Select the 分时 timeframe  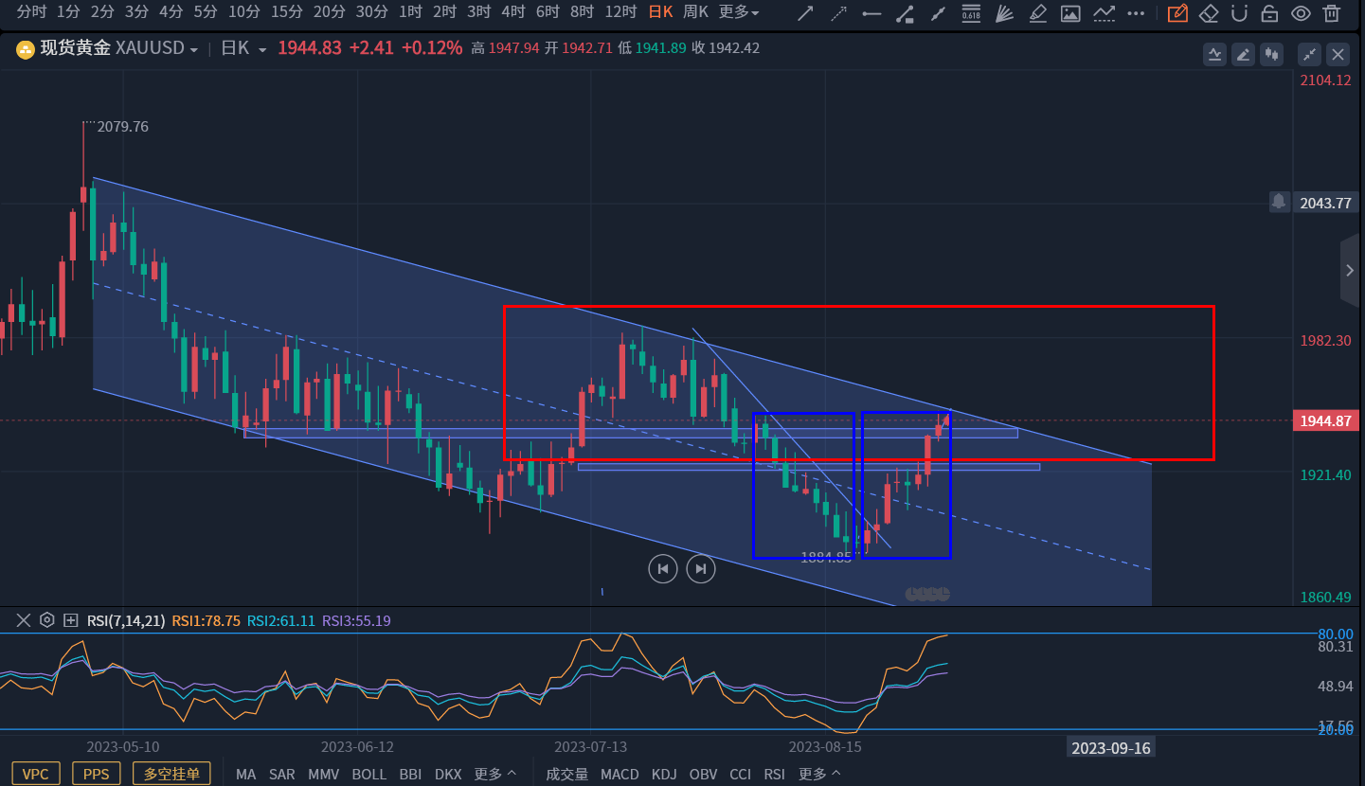(x=31, y=12)
